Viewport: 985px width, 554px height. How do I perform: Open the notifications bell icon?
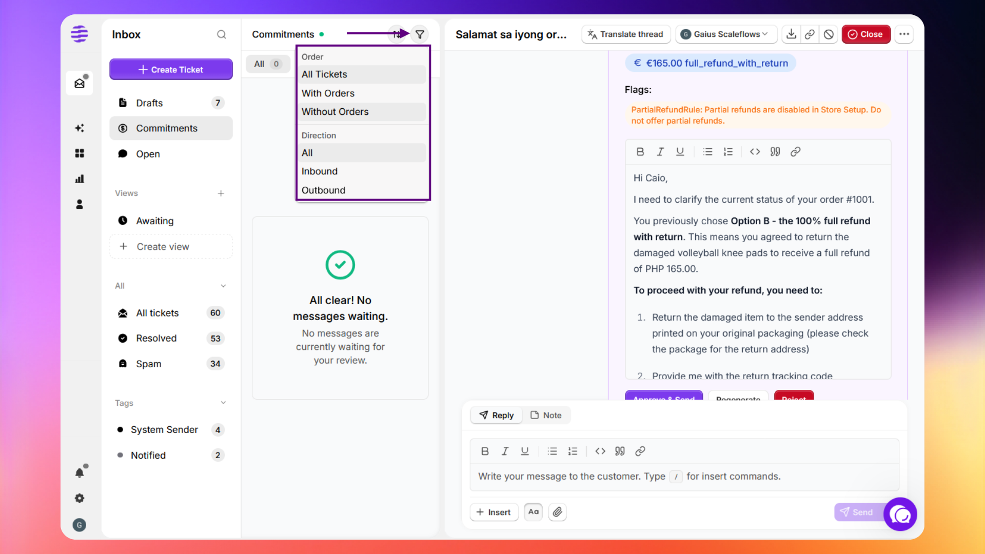(80, 472)
